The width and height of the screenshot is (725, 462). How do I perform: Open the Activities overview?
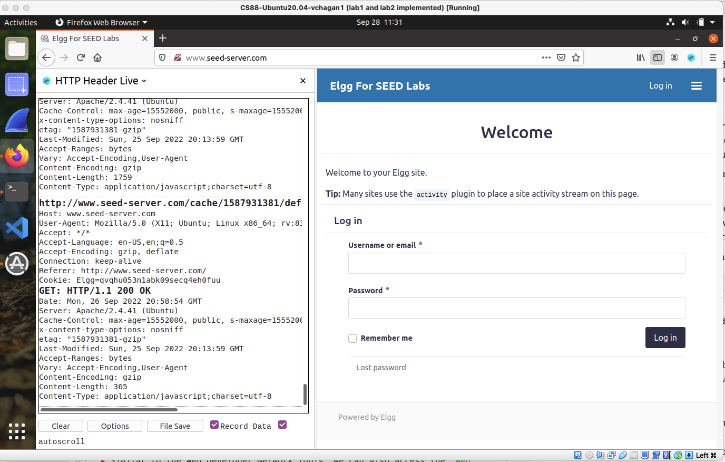tap(21, 22)
